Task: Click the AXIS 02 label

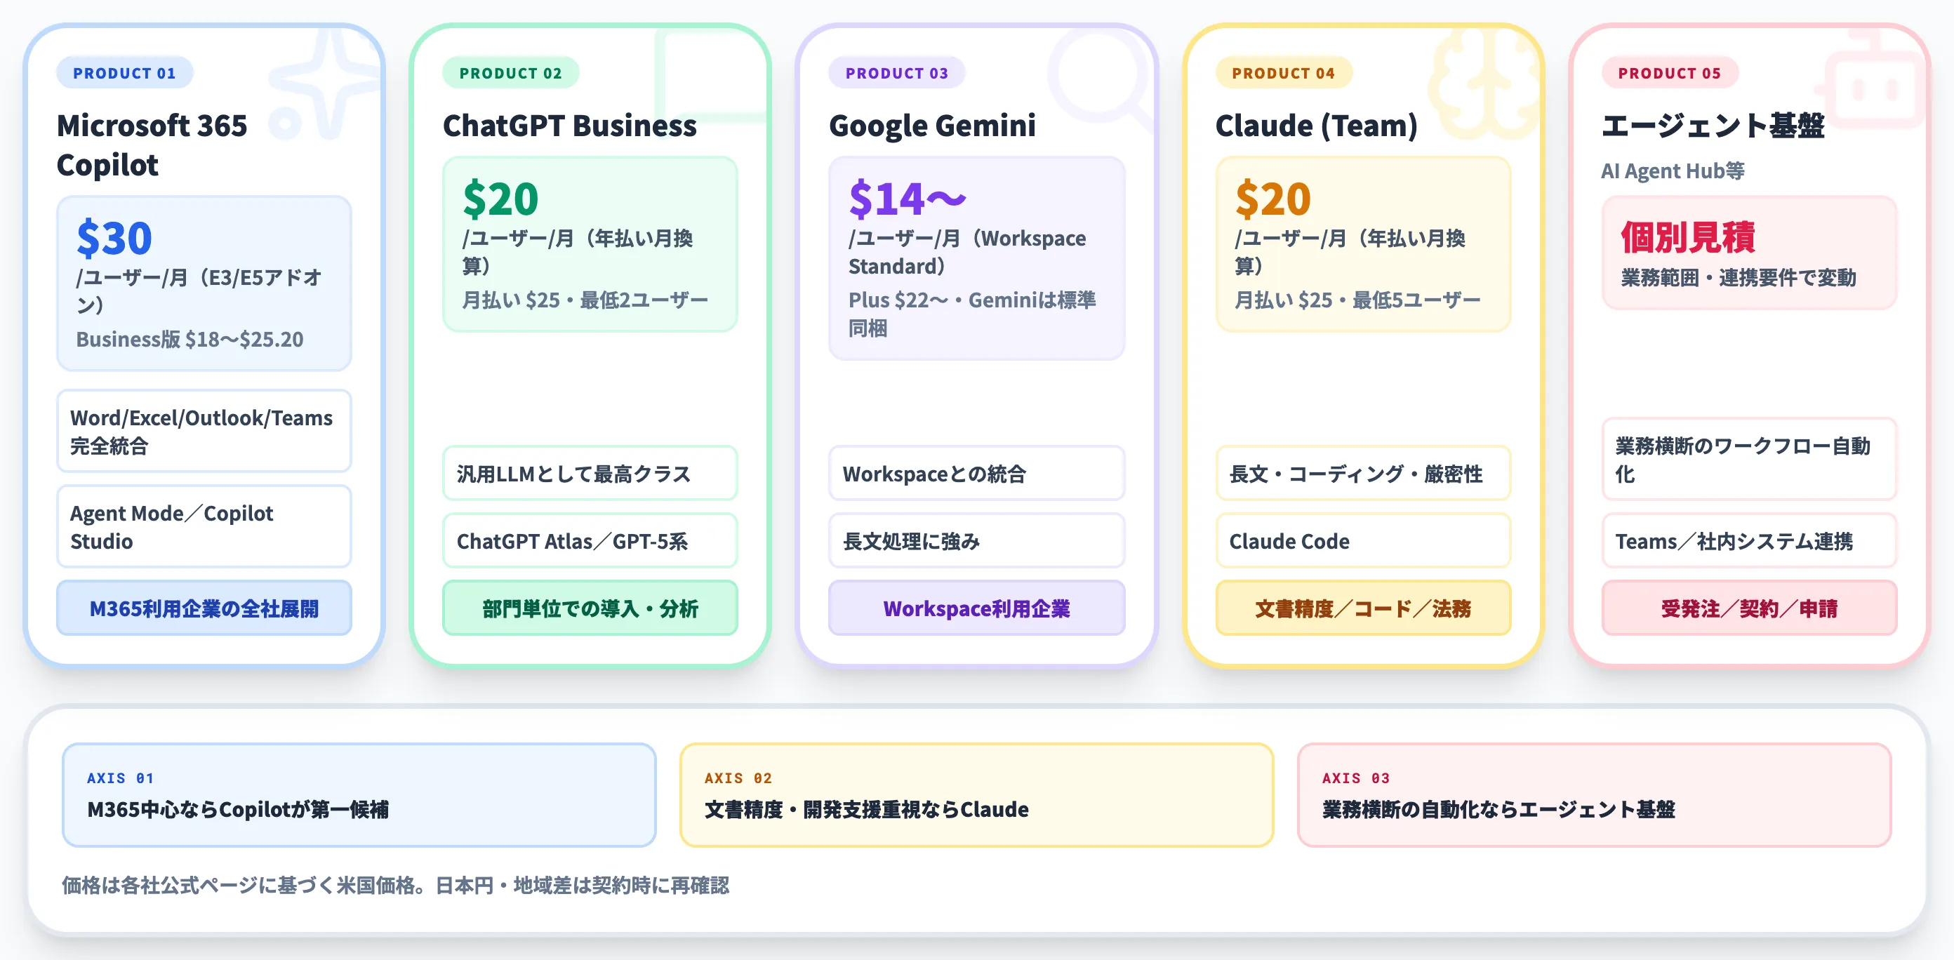Action: click(738, 778)
